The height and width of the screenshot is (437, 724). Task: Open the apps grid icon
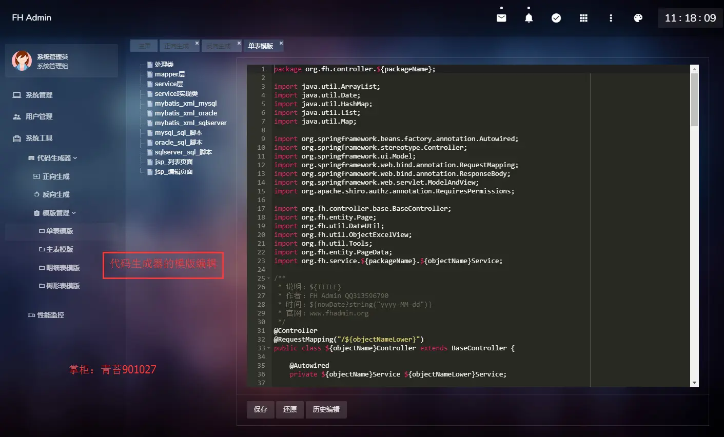pyautogui.click(x=583, y=18)
